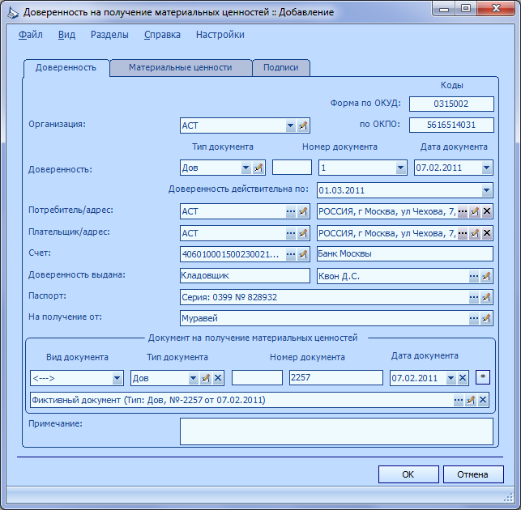
Task: Clear the lower Тип документа Дов with X
Action: pyautogui.click(x=218, y=378)
